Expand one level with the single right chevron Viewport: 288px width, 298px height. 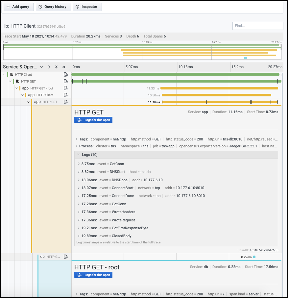pyautogui.click(x=49, y=67)
